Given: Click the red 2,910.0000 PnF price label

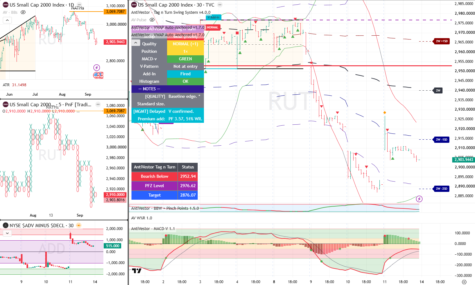Looking at the screenshot, I should 115,194.
